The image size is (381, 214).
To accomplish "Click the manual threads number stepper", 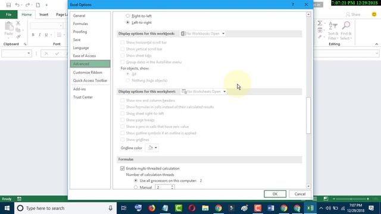I will point(172,187).
